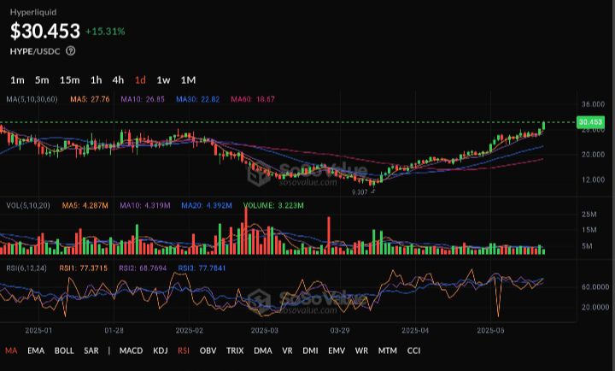Enable the BOLL indicator
615x371 pixels.
tap(64, 350)
